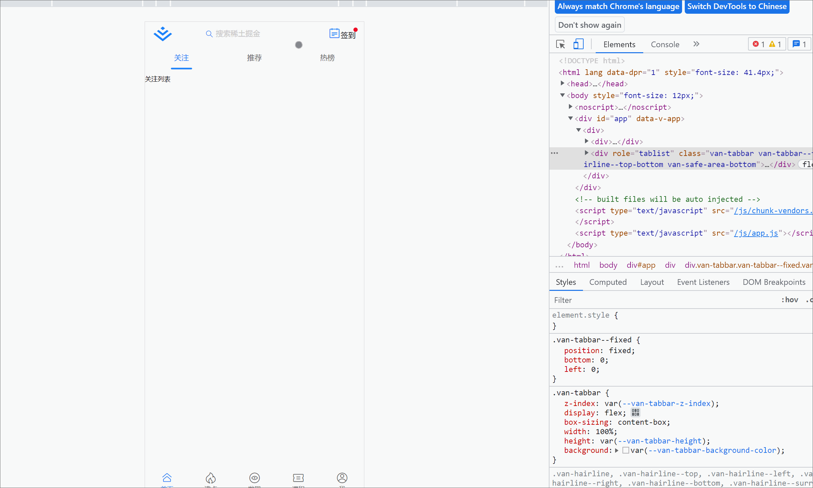The height and width of the screenshot is (488, 813).
Task: Collapse the body element node
Action: (563, 95)
